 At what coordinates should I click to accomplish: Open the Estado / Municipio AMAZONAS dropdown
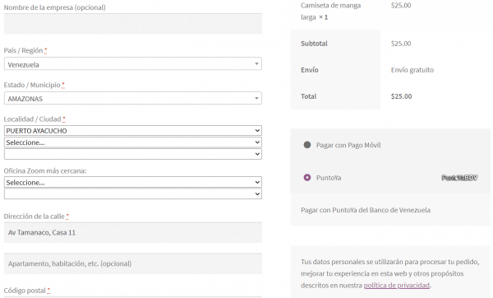132,98
